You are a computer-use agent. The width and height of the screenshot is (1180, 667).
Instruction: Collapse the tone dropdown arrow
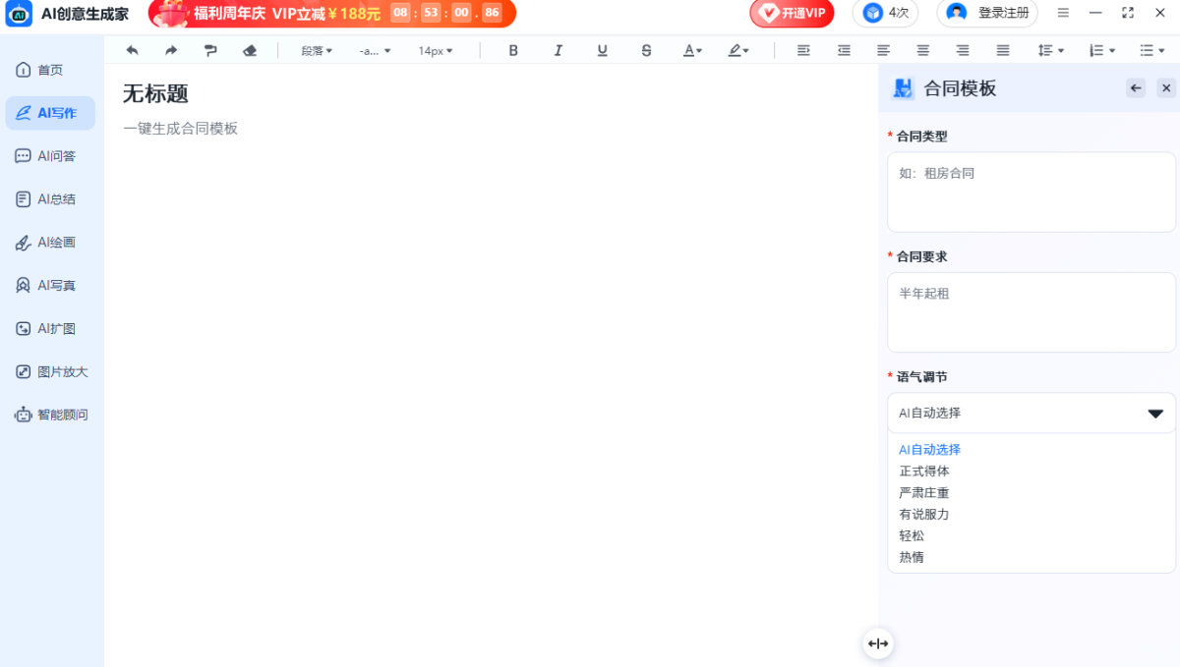(x=1155, y=414)
